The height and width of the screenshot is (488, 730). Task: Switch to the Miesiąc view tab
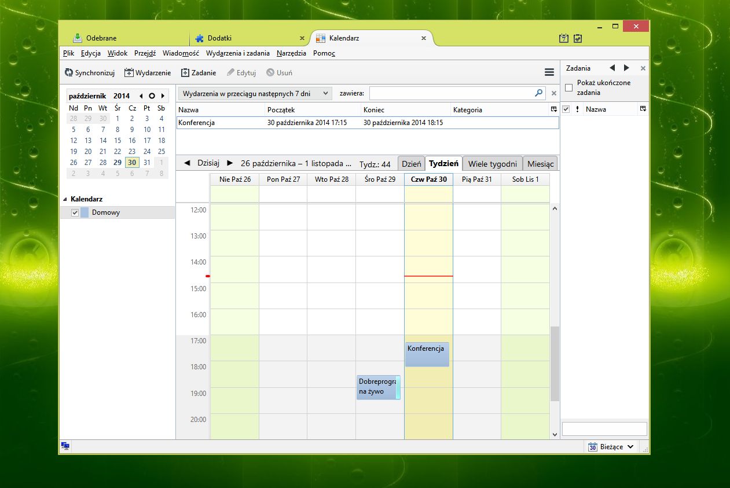[541, 163]
